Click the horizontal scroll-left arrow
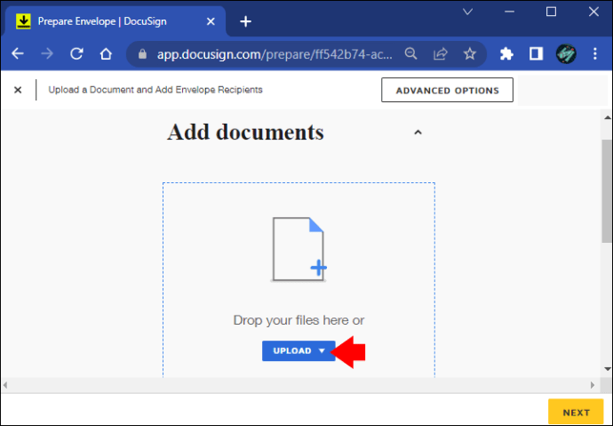This screenshot has width=613, height=426. tap(5, 385)
